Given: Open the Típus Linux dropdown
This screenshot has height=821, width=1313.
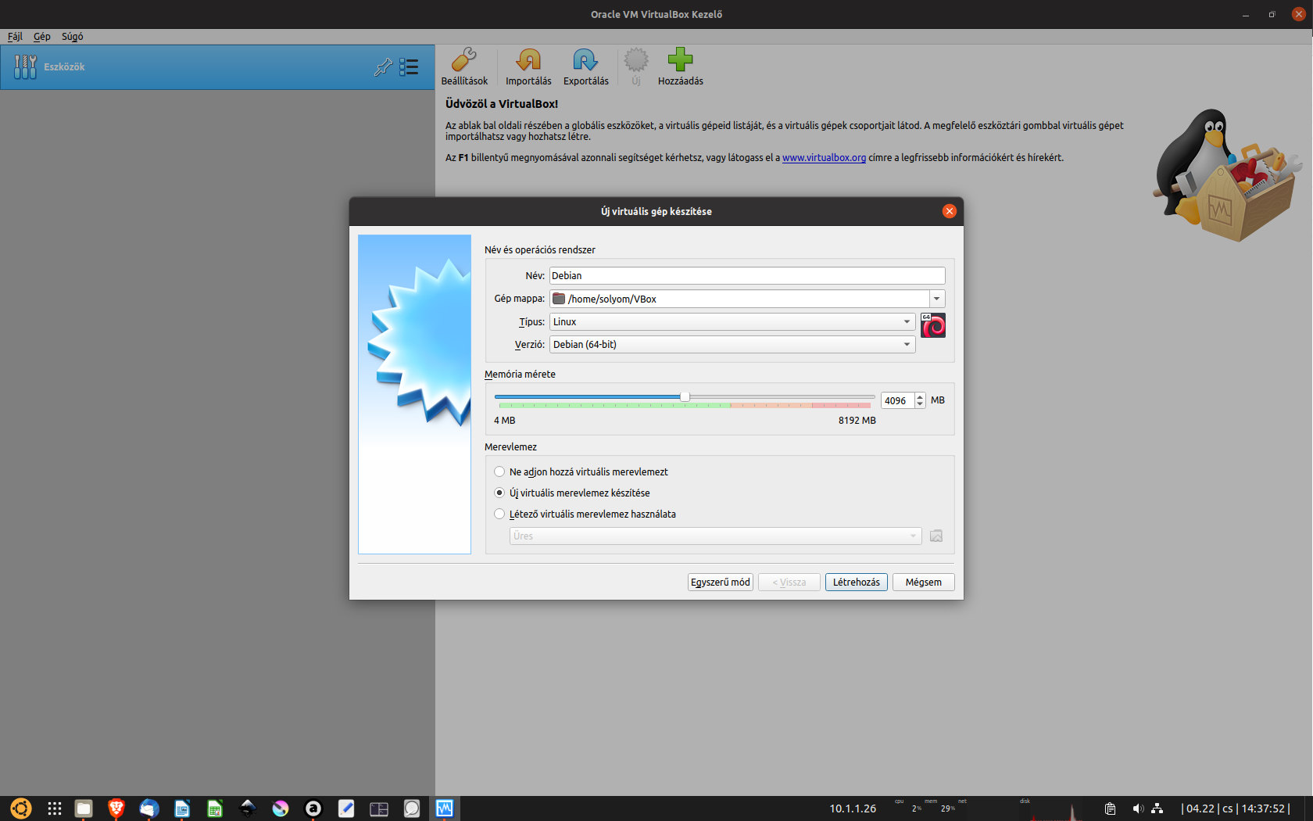Looking at the screenshot, I should (x=732, y=321).
